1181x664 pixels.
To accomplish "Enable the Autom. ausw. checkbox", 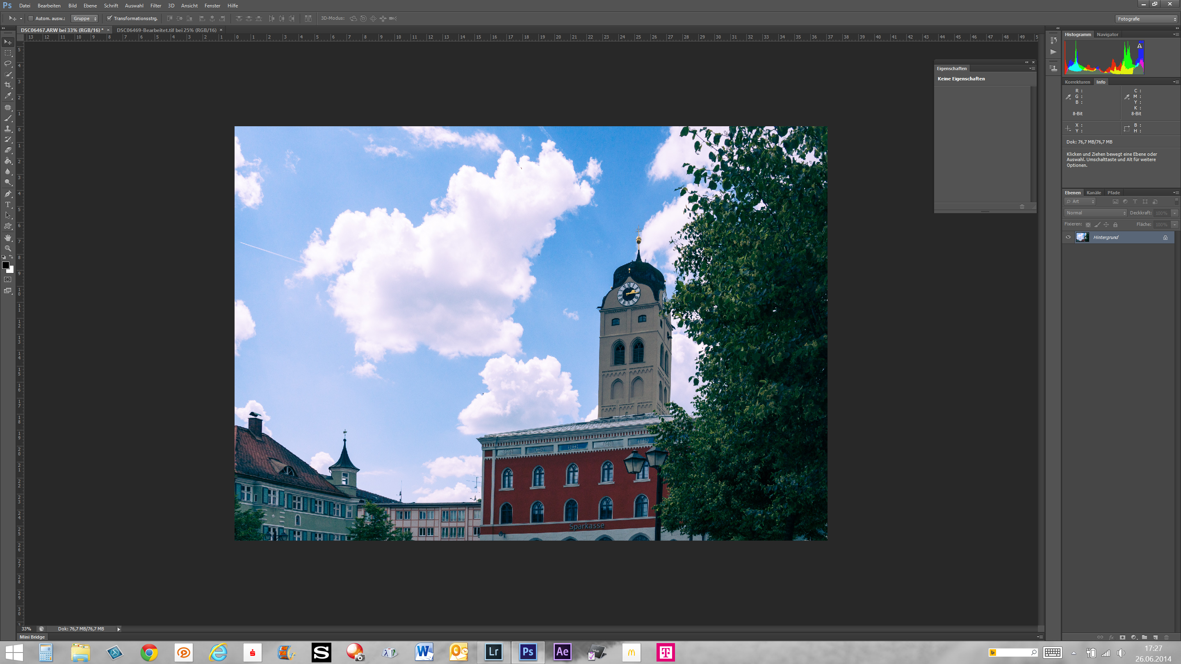I will click(x=31, y=19).
